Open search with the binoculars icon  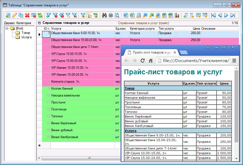[104, 15]
